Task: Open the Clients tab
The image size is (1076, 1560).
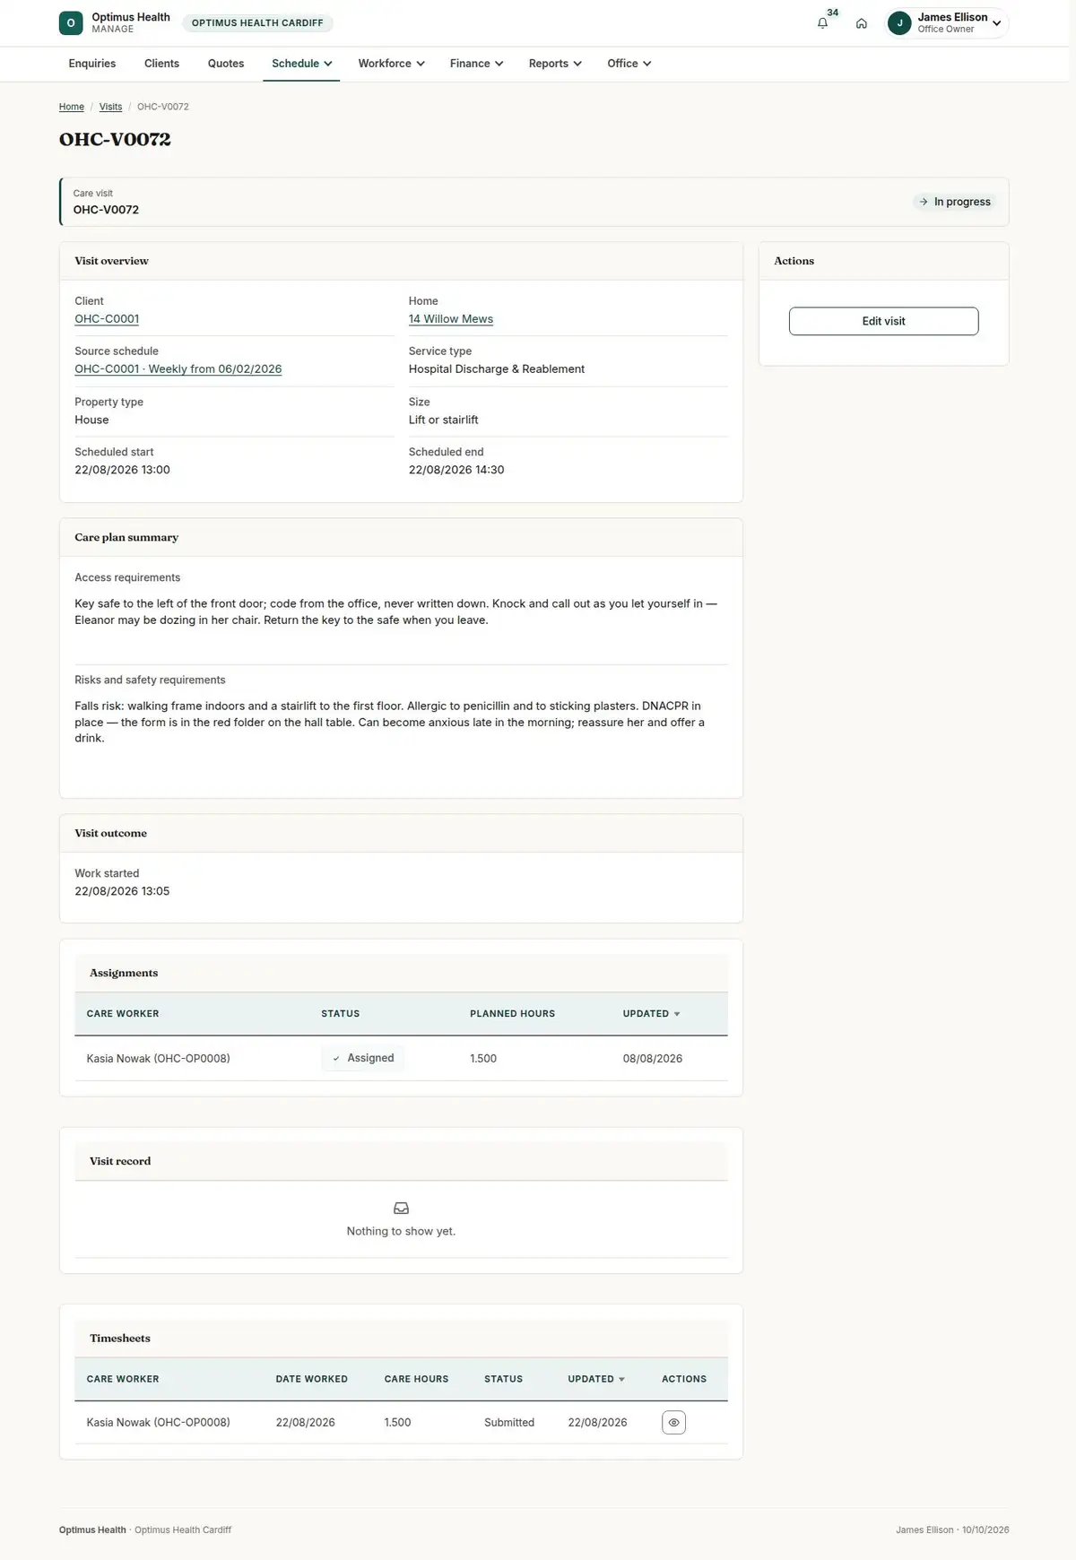Action: pos(161,64)
